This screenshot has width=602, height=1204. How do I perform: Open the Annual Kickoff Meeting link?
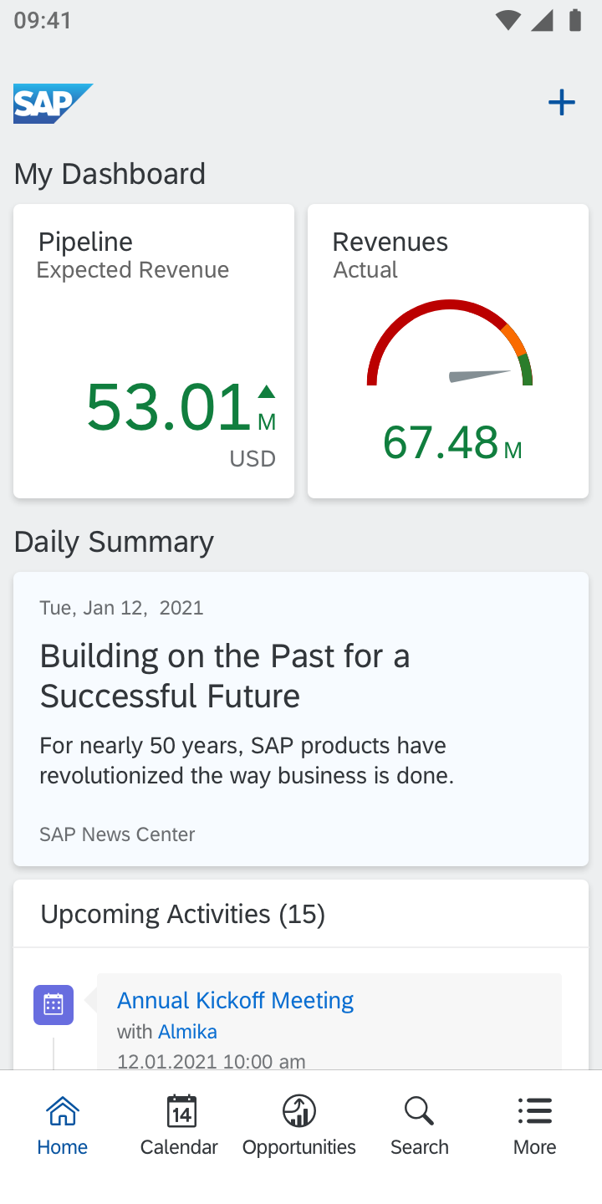pyautogui.click(x=235, y=1000)
